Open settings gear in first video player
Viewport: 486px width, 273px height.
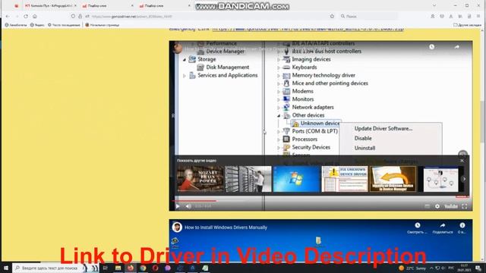point(437,206)
